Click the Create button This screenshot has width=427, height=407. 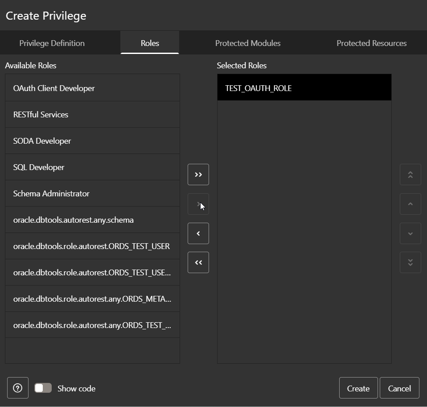click(358, 388)
